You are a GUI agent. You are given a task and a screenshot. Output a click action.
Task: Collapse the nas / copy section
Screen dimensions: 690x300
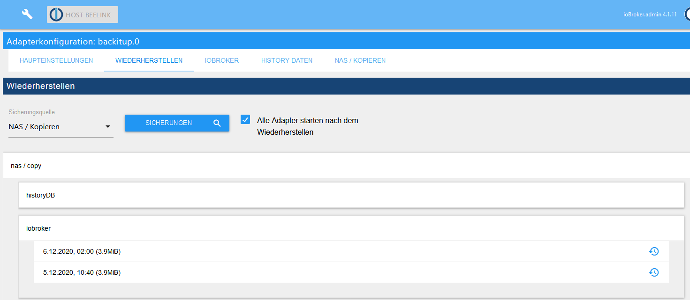coord(346,166)
